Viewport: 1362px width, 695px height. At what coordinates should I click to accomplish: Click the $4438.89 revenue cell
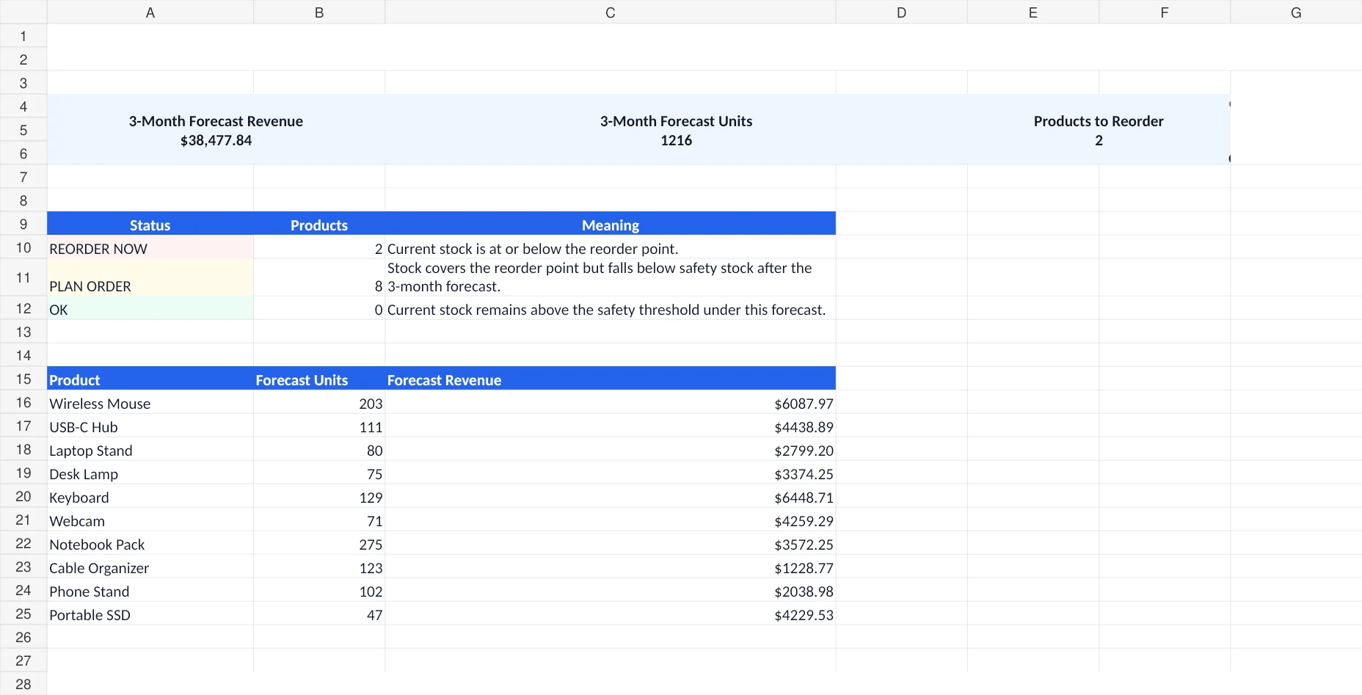(x=610, y=426)
